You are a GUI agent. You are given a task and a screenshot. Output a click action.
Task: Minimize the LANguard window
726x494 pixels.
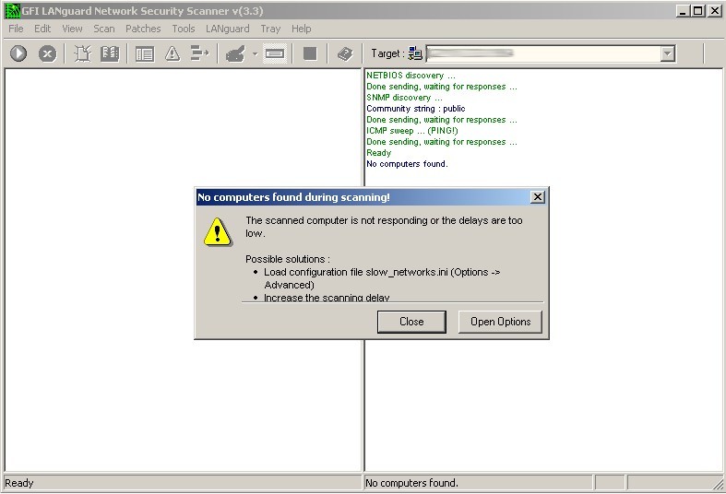click(x=683, y=11)
